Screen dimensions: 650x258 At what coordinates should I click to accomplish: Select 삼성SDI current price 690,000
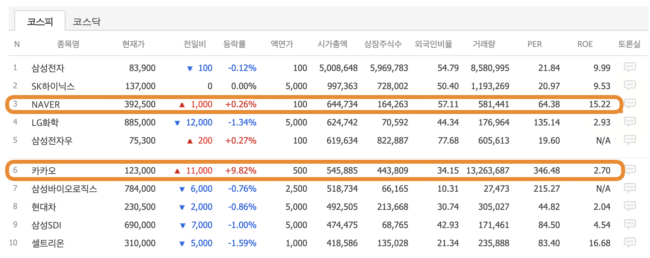(x=140, y=225)
